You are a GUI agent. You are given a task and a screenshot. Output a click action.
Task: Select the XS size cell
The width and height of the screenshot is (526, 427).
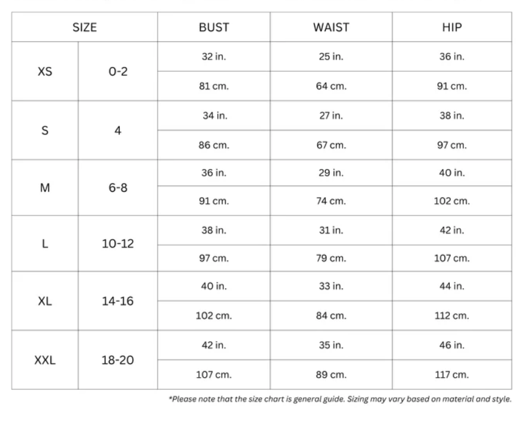45,71
